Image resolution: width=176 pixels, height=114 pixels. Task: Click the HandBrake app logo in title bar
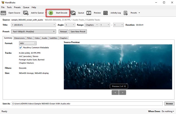3,2
